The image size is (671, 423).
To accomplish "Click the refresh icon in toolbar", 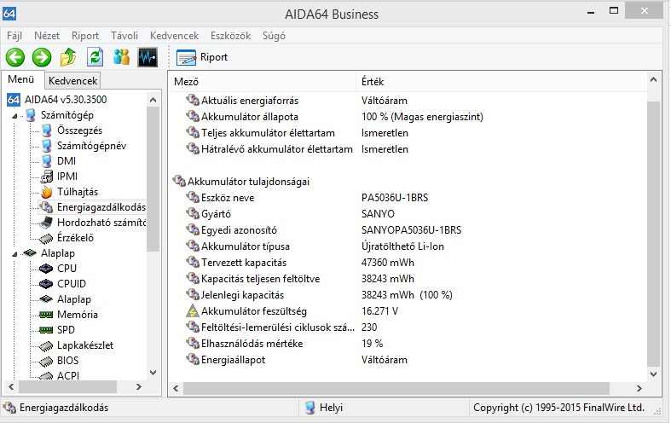I will pos(95,57).
